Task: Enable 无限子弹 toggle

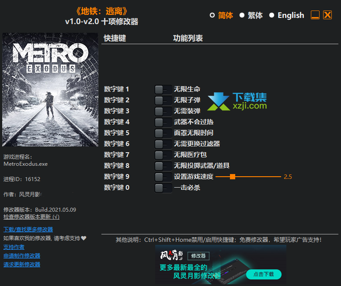Action: pos(163,100)
